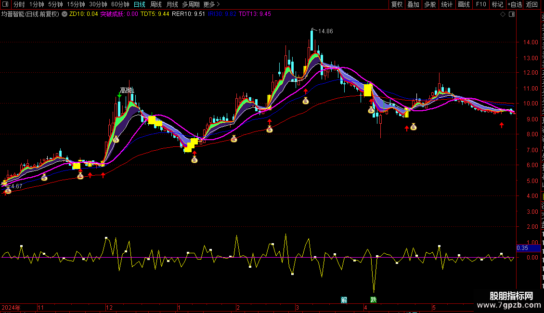Image resolution: width=544 pixels, height=313 pixels.
Task: Click +自选 to add to watchlist
Action: [514, 4]
